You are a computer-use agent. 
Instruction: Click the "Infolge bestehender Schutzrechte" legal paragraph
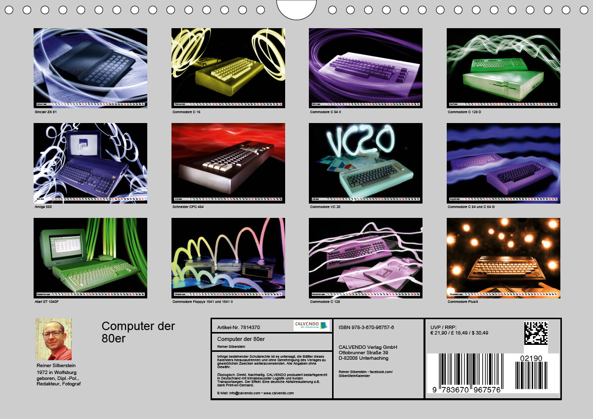tap(271, 362)
